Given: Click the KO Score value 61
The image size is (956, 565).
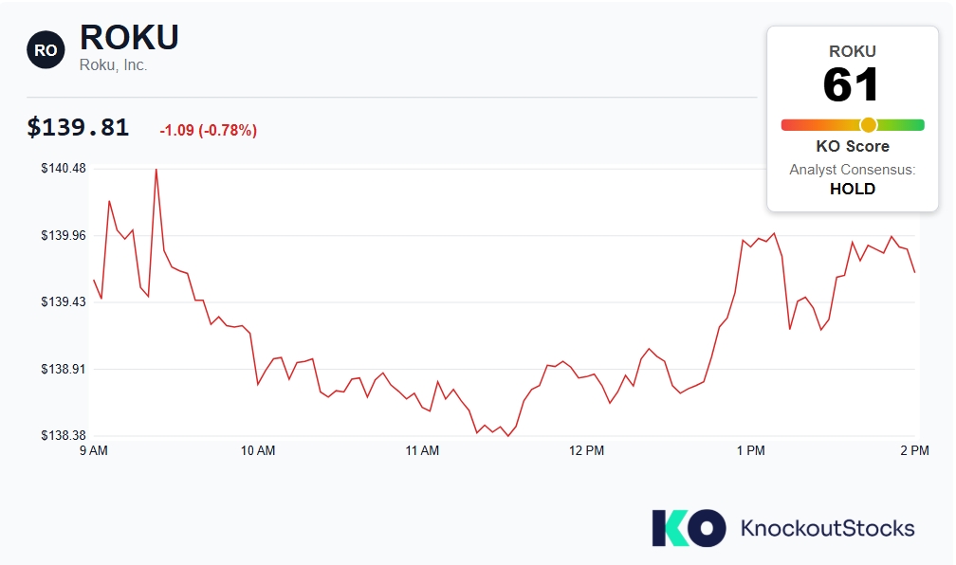Looking at the screenshot, I should pos(851,84).
